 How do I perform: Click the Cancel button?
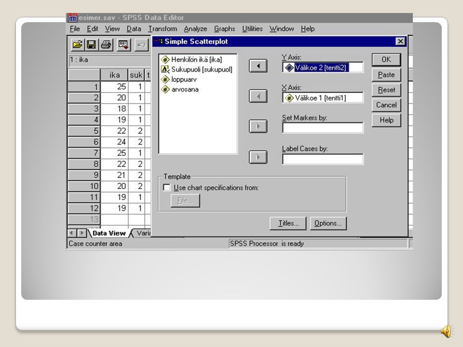coord(386,105)
